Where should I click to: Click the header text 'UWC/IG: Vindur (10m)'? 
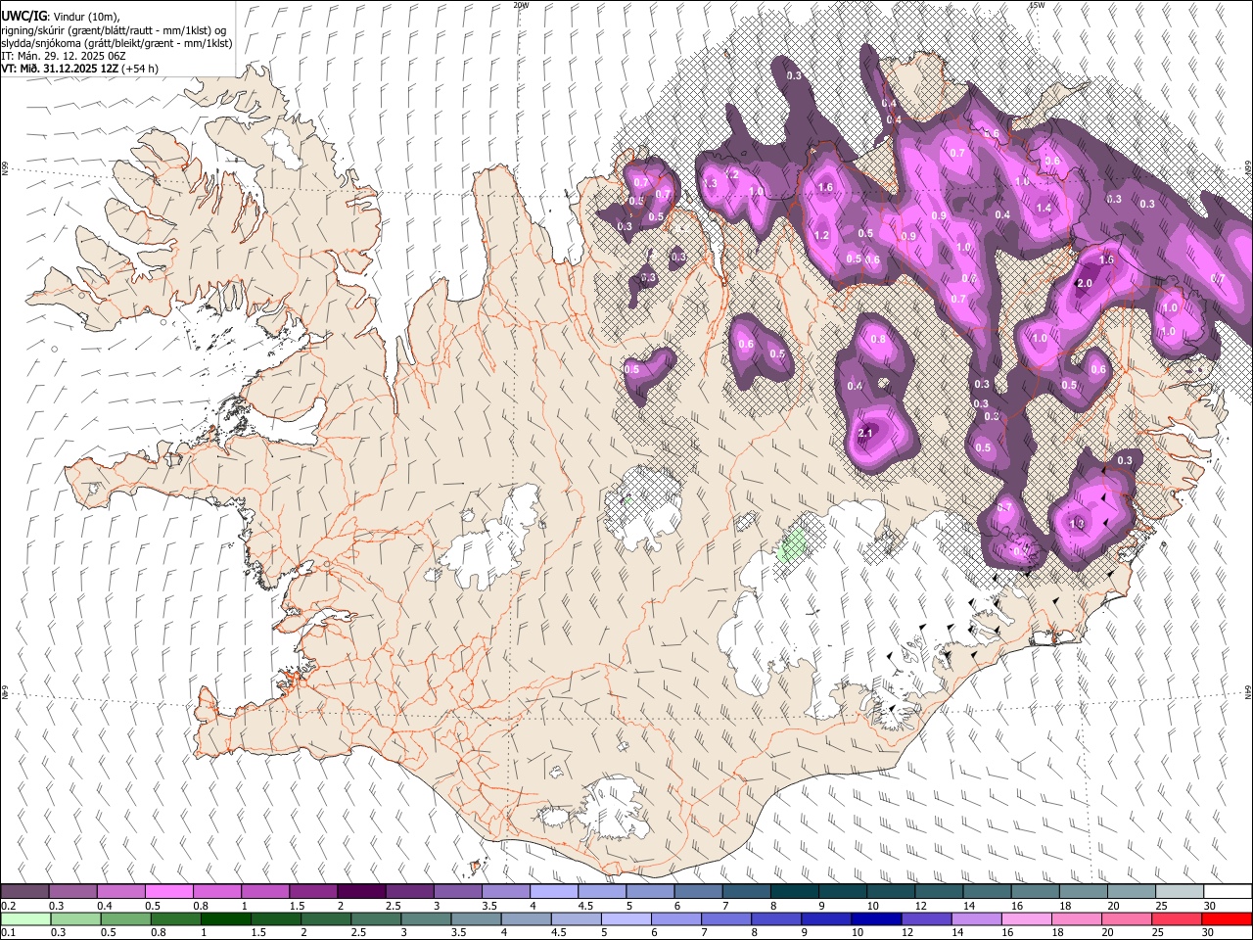(61, 16)
